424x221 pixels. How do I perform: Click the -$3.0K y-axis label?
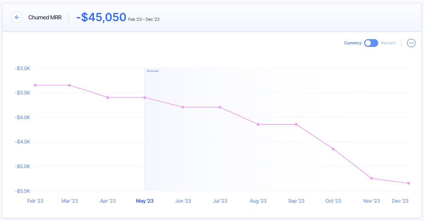click(23, 68)
